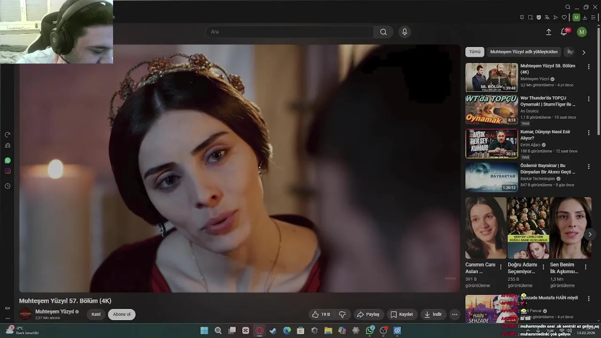Select the Tümü filter chip
Viewport: 601px width, 338px height.
point(475,52)
